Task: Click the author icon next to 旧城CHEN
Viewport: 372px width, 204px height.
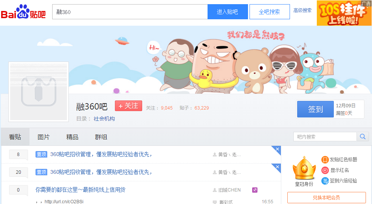Action: tap(215, 190)
